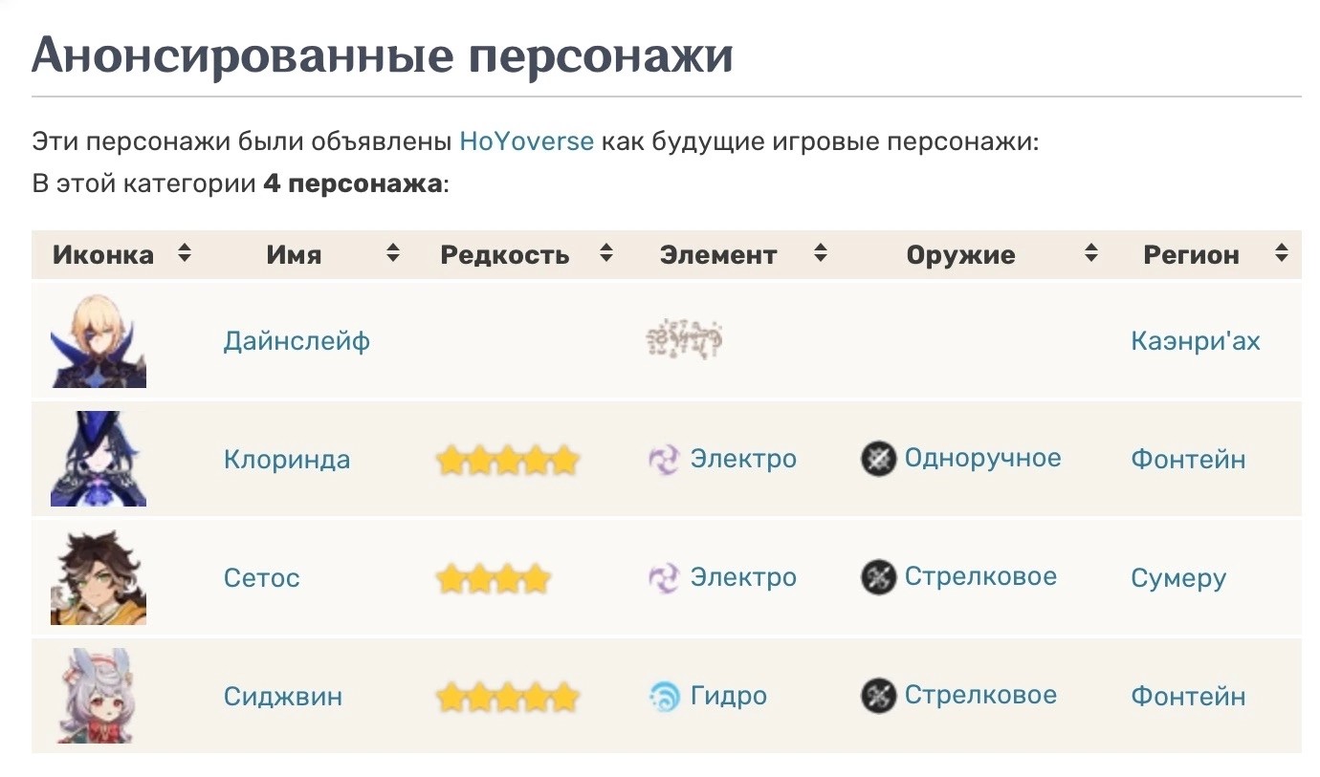Viewport: 1320px width, 777px height.
Task: Open the HoYoverse link in the description
Action: point(526,142)
